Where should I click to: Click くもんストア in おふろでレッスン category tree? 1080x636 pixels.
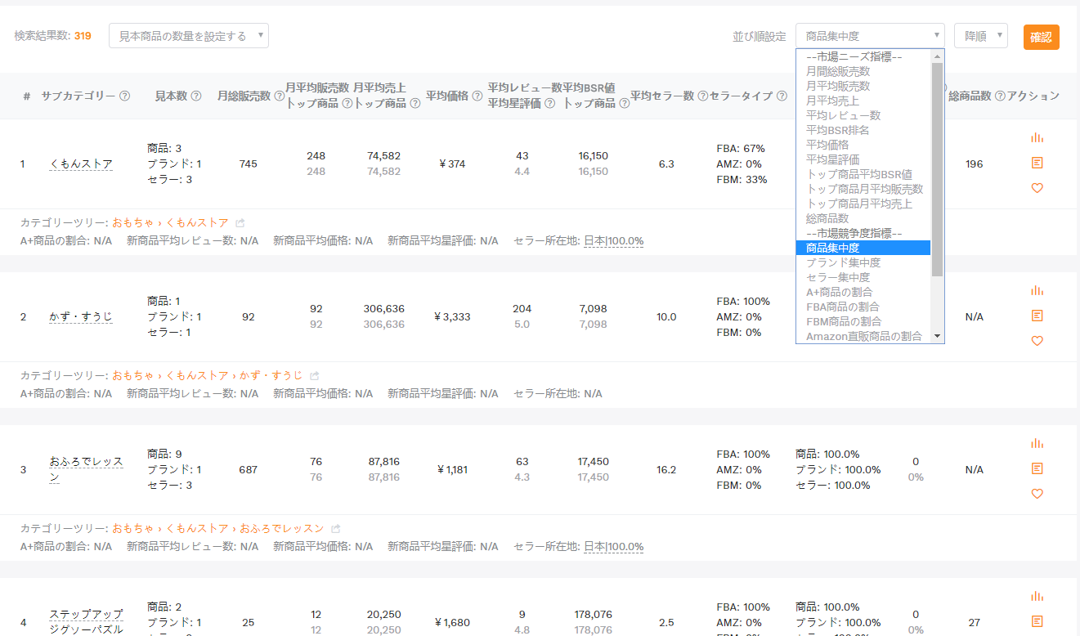pos(197,528)
